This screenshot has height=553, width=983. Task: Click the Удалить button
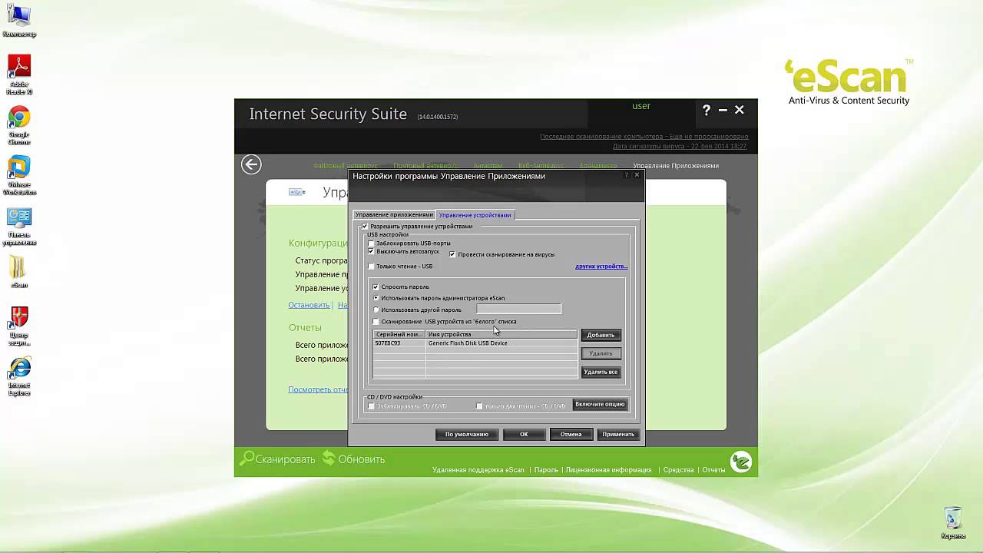[x=601, y=353]
